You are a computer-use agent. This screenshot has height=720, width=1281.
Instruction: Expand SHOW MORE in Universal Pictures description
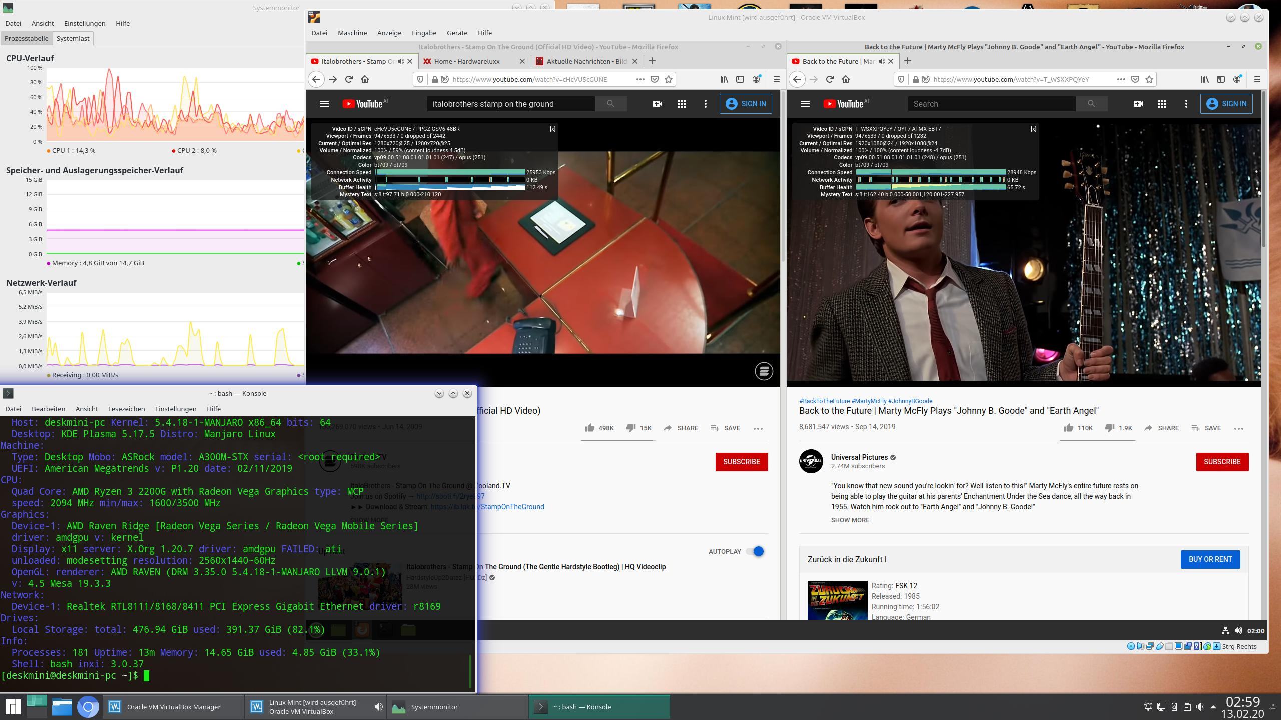850,520
